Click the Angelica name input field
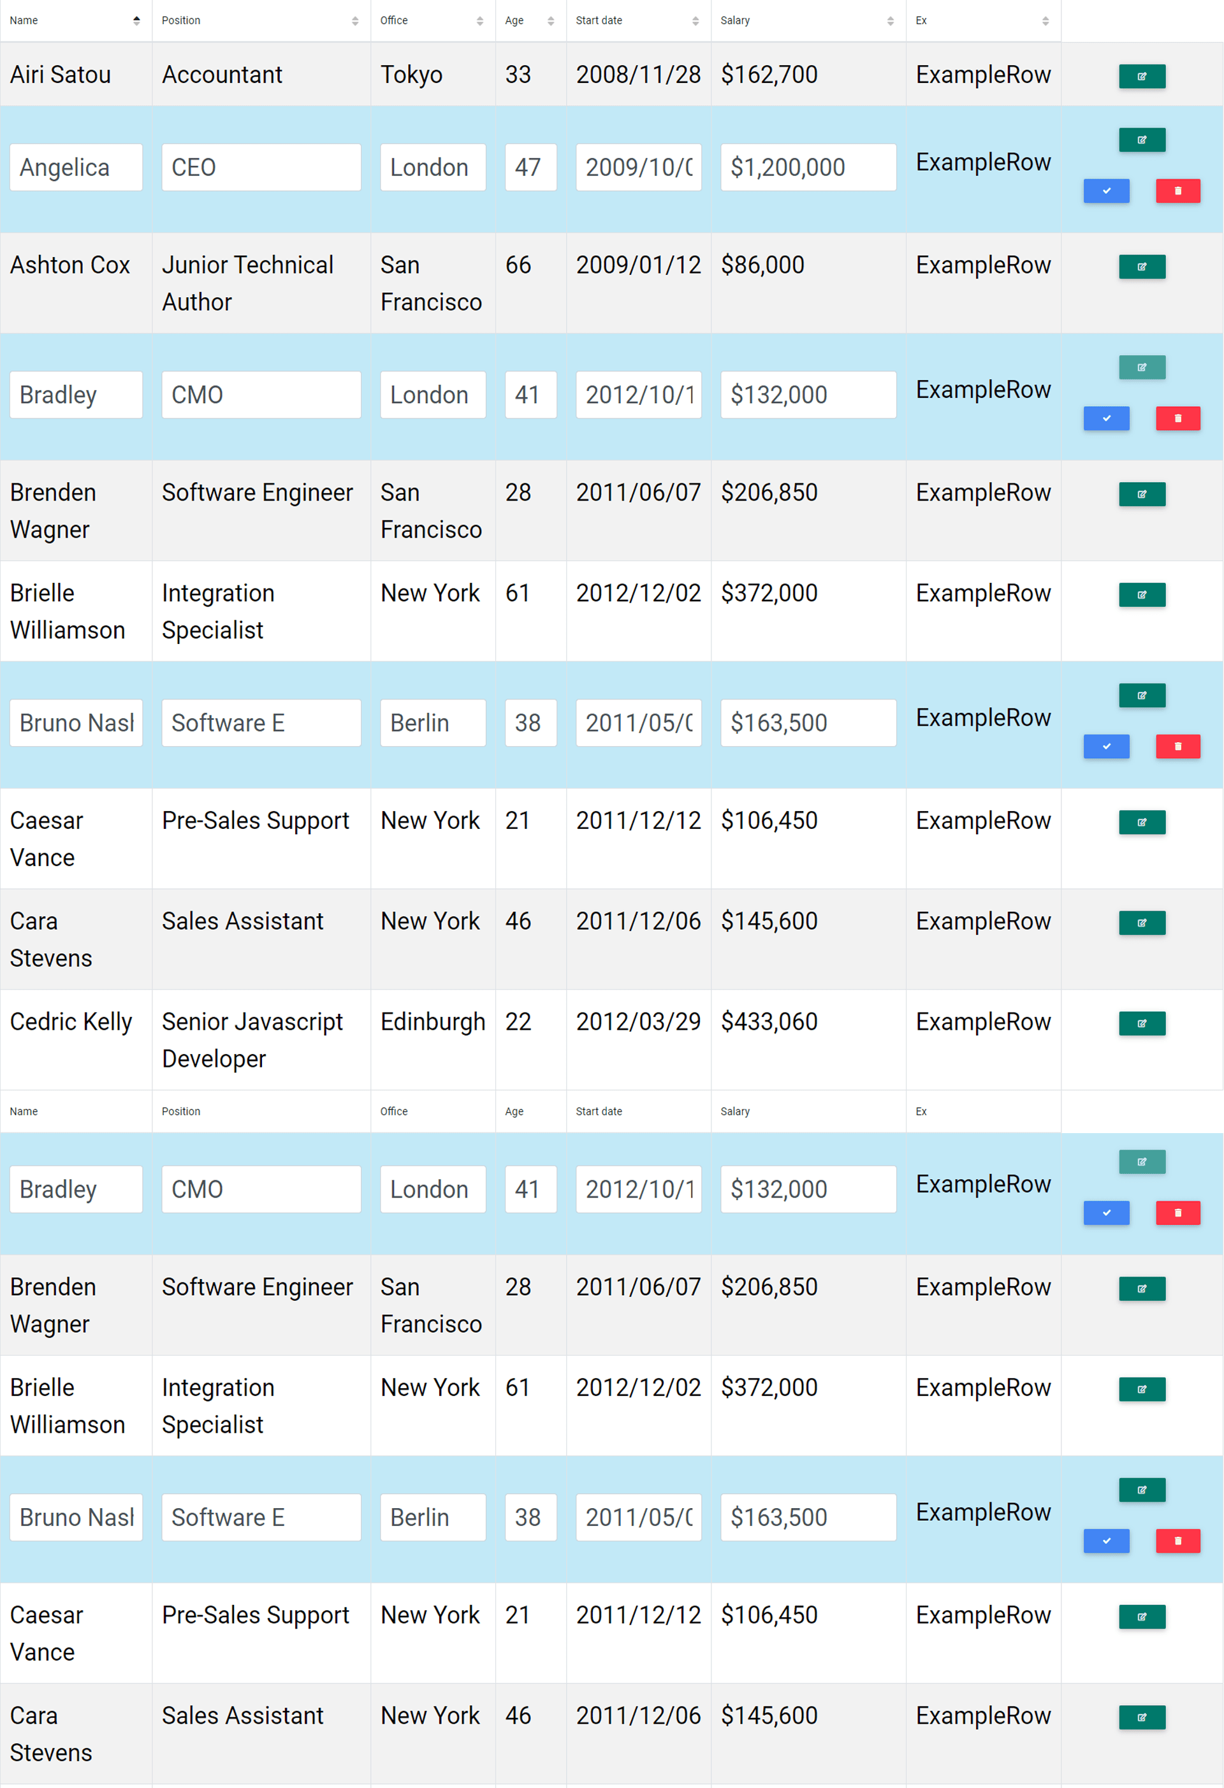 coord(75,167)
